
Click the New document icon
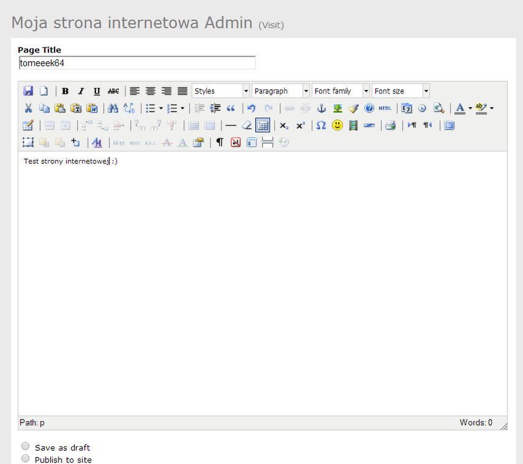(x=43, y=91)
